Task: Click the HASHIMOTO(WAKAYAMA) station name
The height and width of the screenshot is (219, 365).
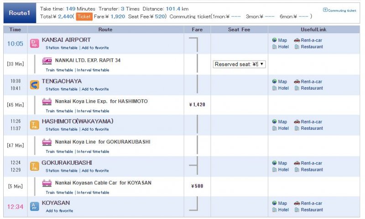Action: point(78,121)
